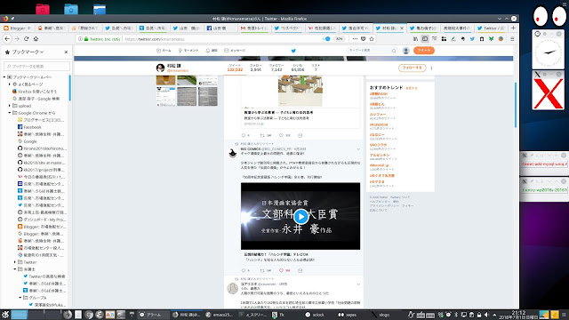Viewport: 569px width, 320px height.
Task: Click the green padlock security icon
Action: pyautogui.click(x=86, y=39)
